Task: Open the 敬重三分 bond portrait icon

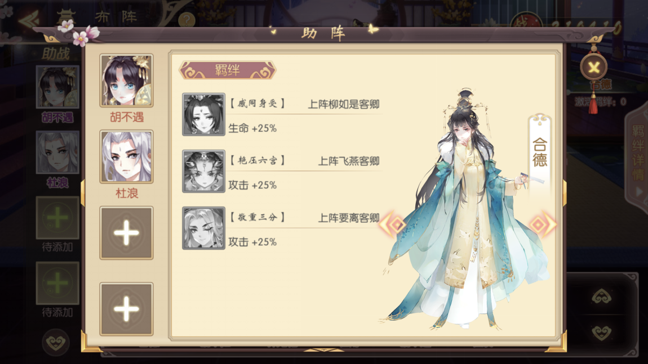Action: 204,228
